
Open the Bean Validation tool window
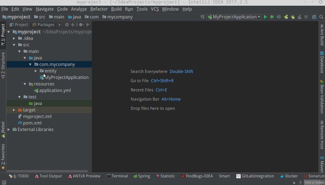322,97
